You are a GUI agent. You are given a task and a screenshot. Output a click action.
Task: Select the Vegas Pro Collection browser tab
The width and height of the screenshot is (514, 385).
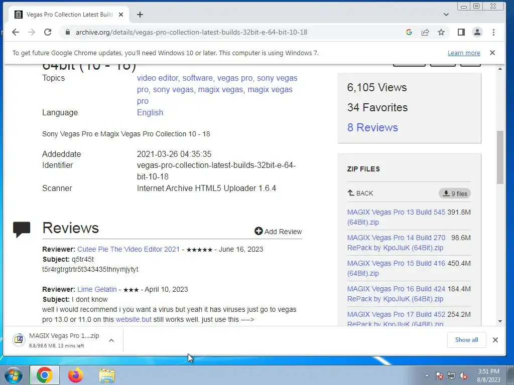click(x=69, y=15)
